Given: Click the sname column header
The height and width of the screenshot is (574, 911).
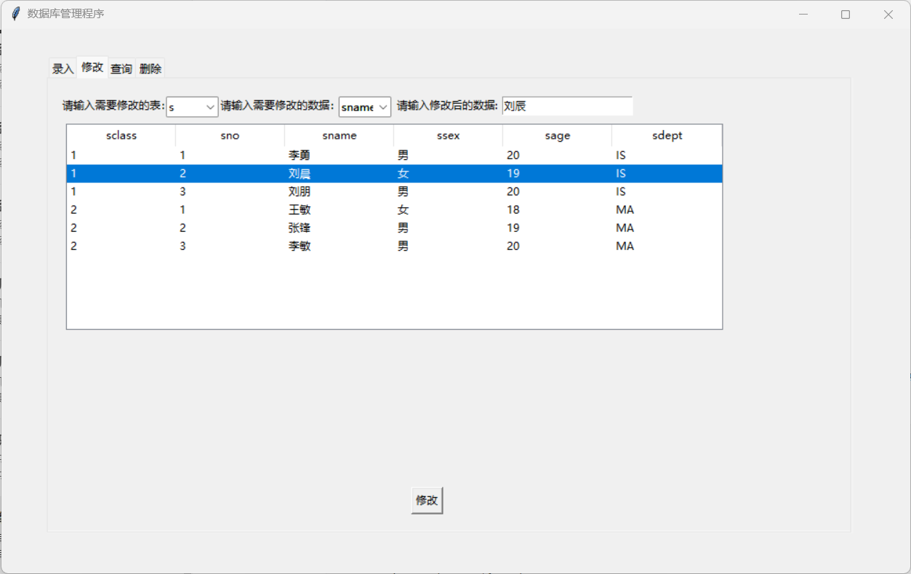Looking at the screenshot, I should [339, 136].
